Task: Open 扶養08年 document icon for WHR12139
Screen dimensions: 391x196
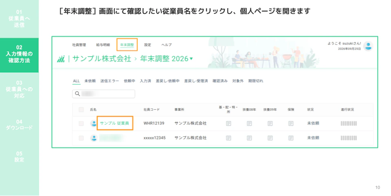Action: (x=249, y=123)
